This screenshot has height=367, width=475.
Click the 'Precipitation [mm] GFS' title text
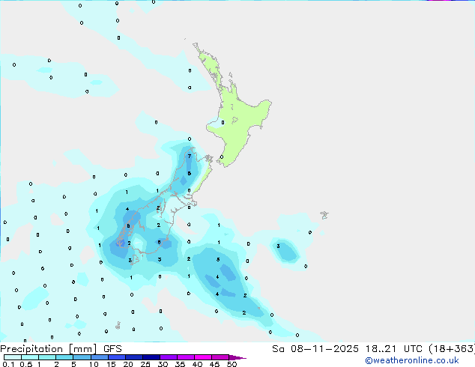click(x=61, y=349)
